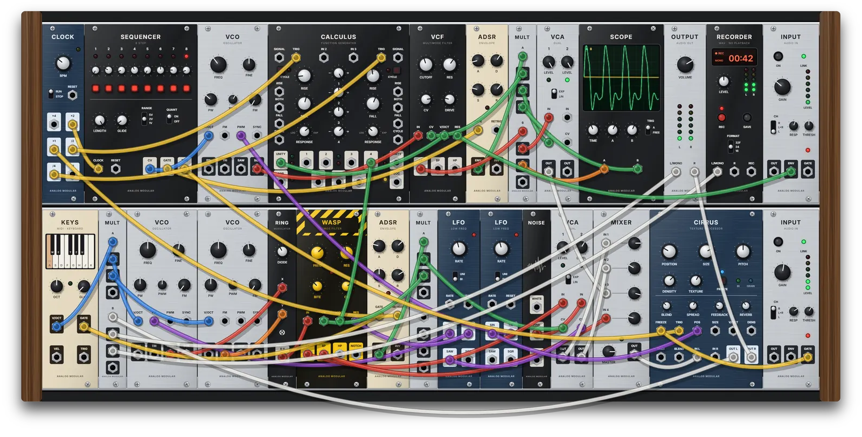This screenshot has height=437, width=862.
Task: Click the ON button on upper INPUT module
Action: pos(778,56)
